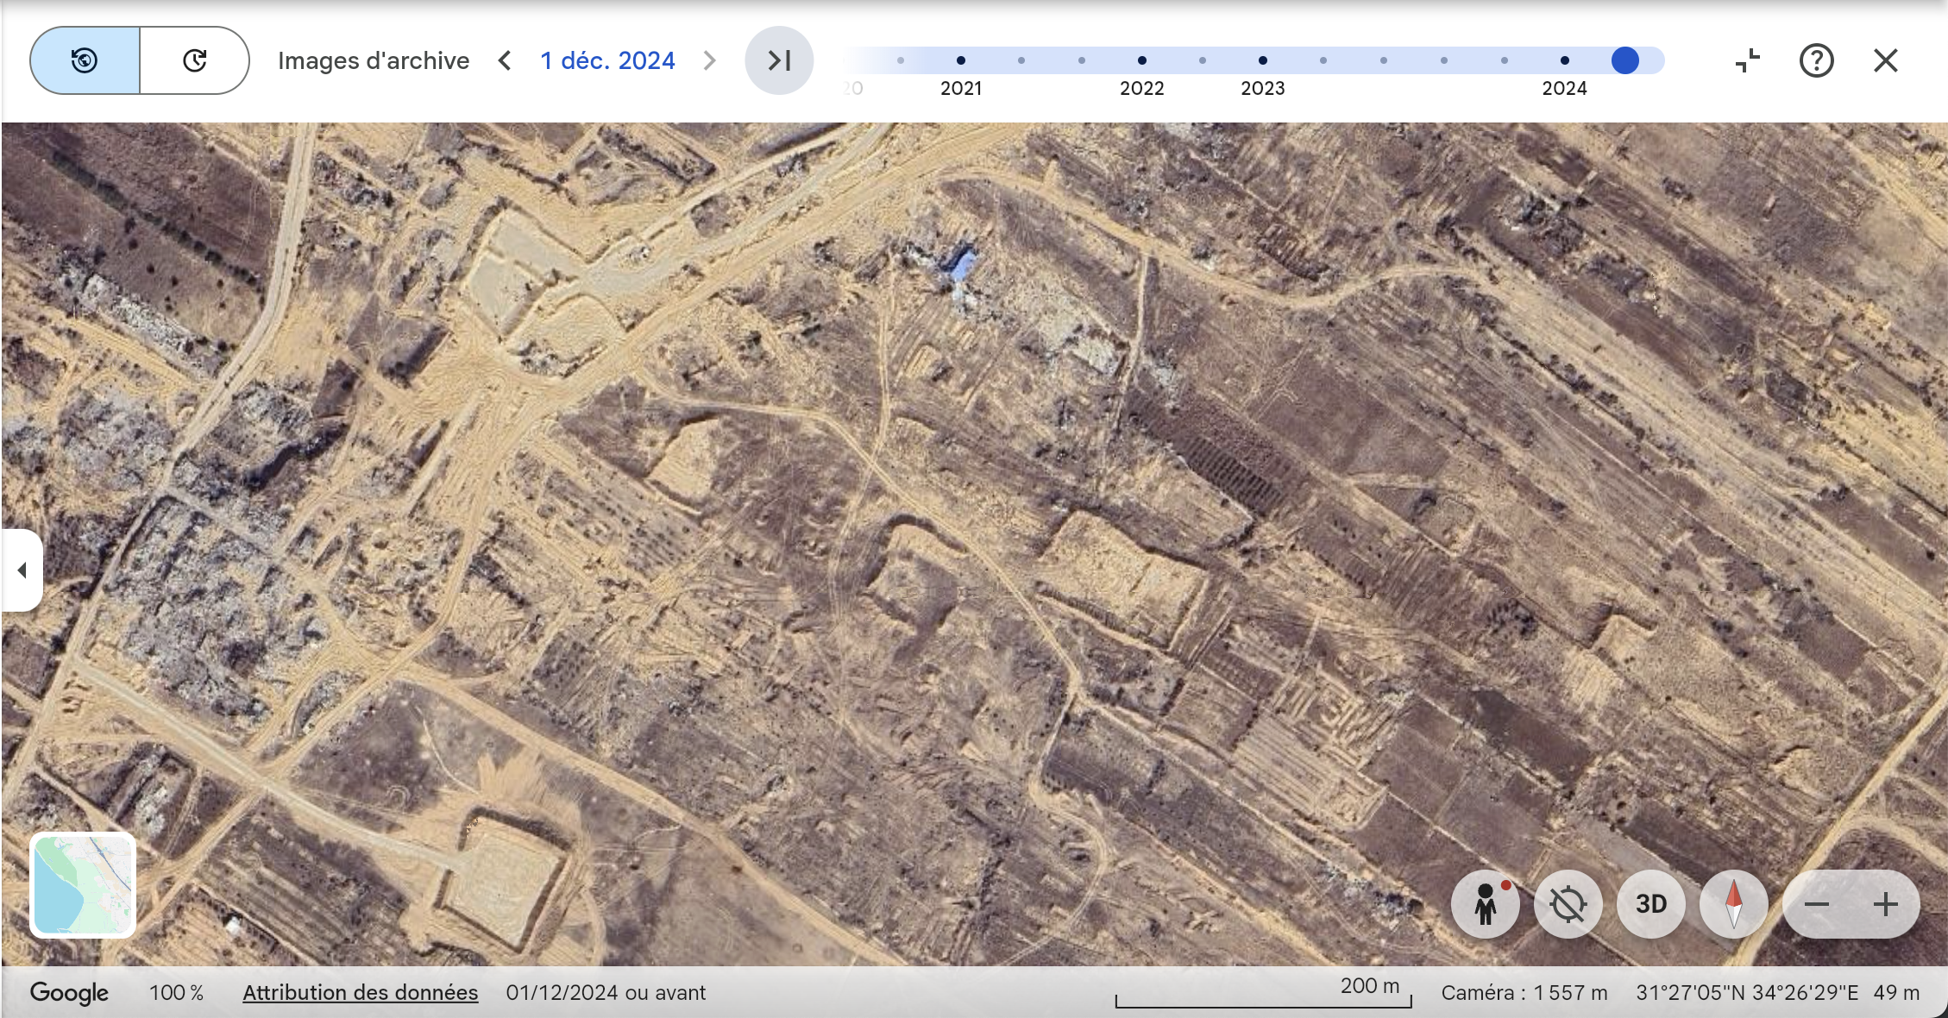Viewport: 1948px width, 1018px height.
Task: Click the location off target icon
Action: (x=1568, y=904)
